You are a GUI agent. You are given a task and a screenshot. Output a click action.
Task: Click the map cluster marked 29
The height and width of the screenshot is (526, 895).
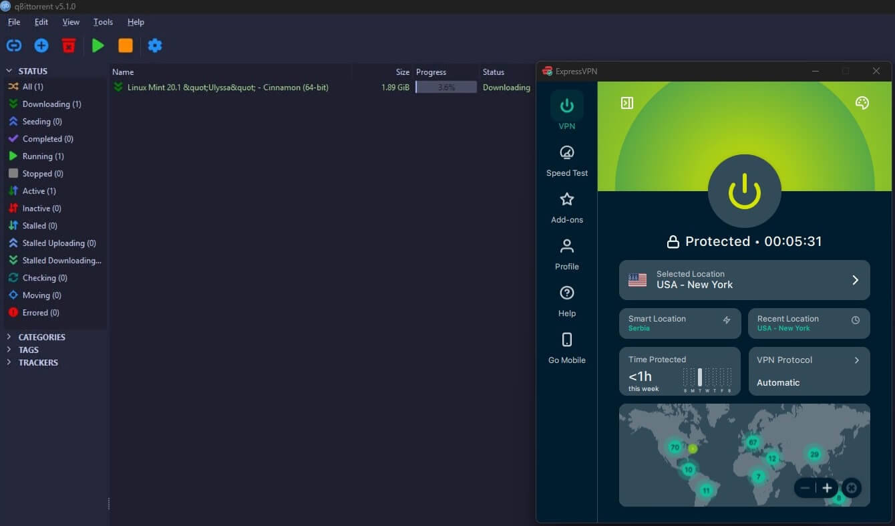tap(814, 454)
